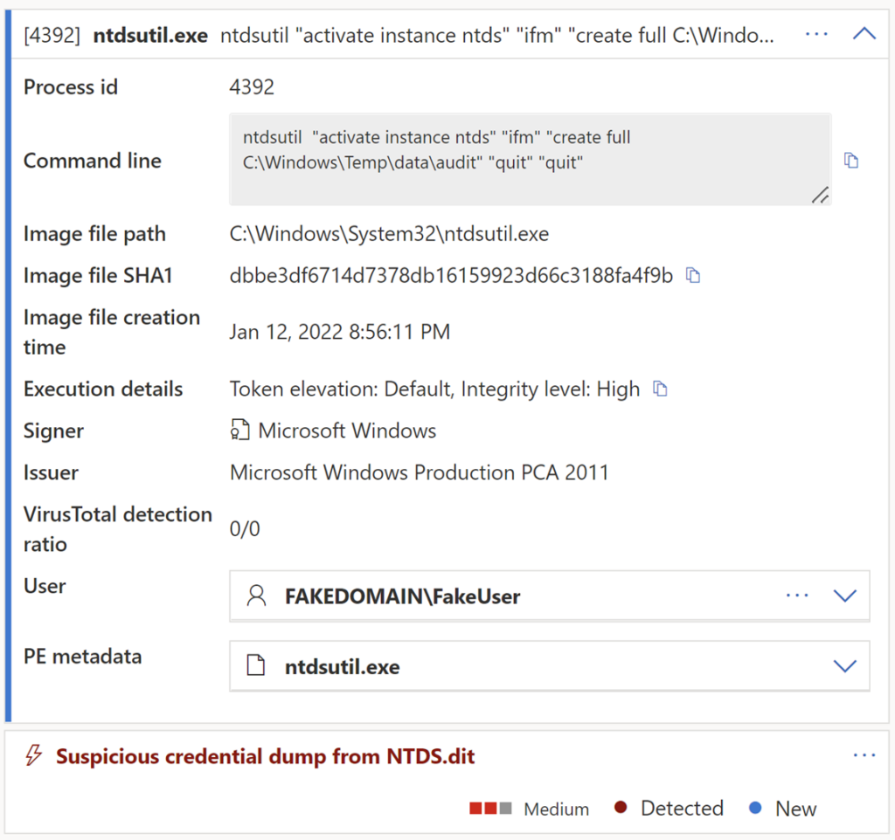This screenshot has height=840, width=895.
Task: Open the process header options menu
Action: tap(816, 33)
